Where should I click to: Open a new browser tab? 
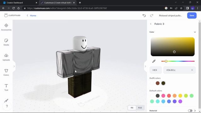pyautogui.click(x=80, y=3)
